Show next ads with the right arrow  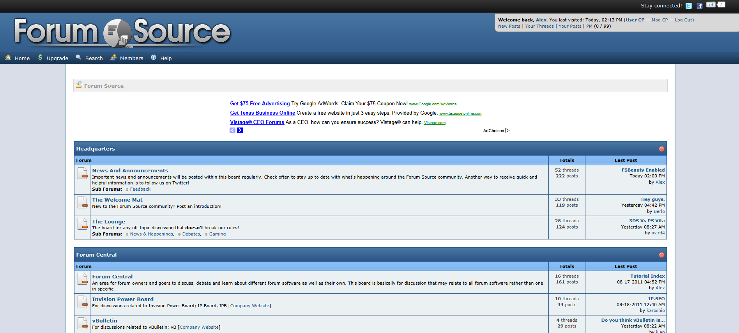240,130
